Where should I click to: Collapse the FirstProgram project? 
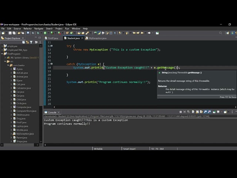coord(2,53)
